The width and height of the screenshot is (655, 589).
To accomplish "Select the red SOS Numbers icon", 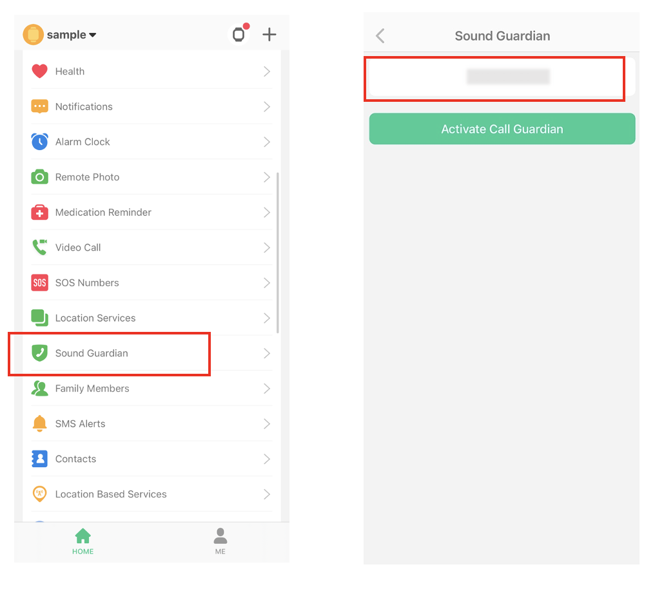I will pos(40,283).
